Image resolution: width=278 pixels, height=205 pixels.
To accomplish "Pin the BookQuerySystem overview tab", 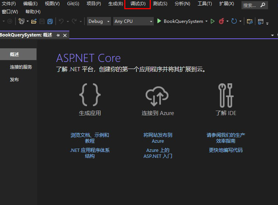I will pyautogui.click(x=58, y=35).
